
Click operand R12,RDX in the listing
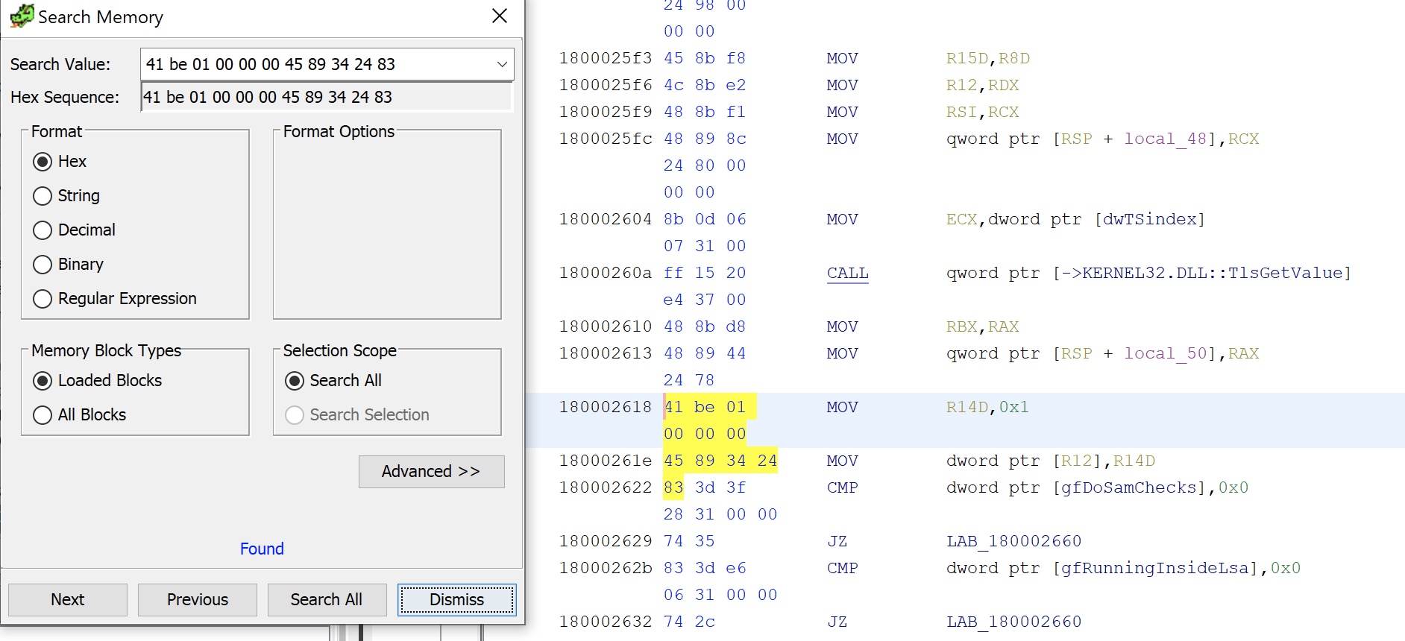982,85
